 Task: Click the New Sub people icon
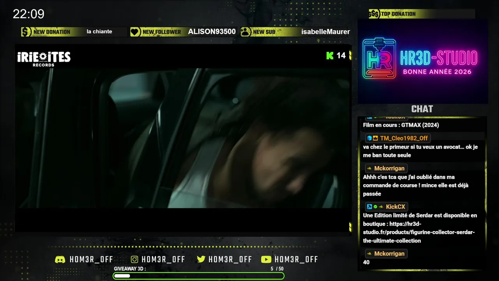(246, 32)
